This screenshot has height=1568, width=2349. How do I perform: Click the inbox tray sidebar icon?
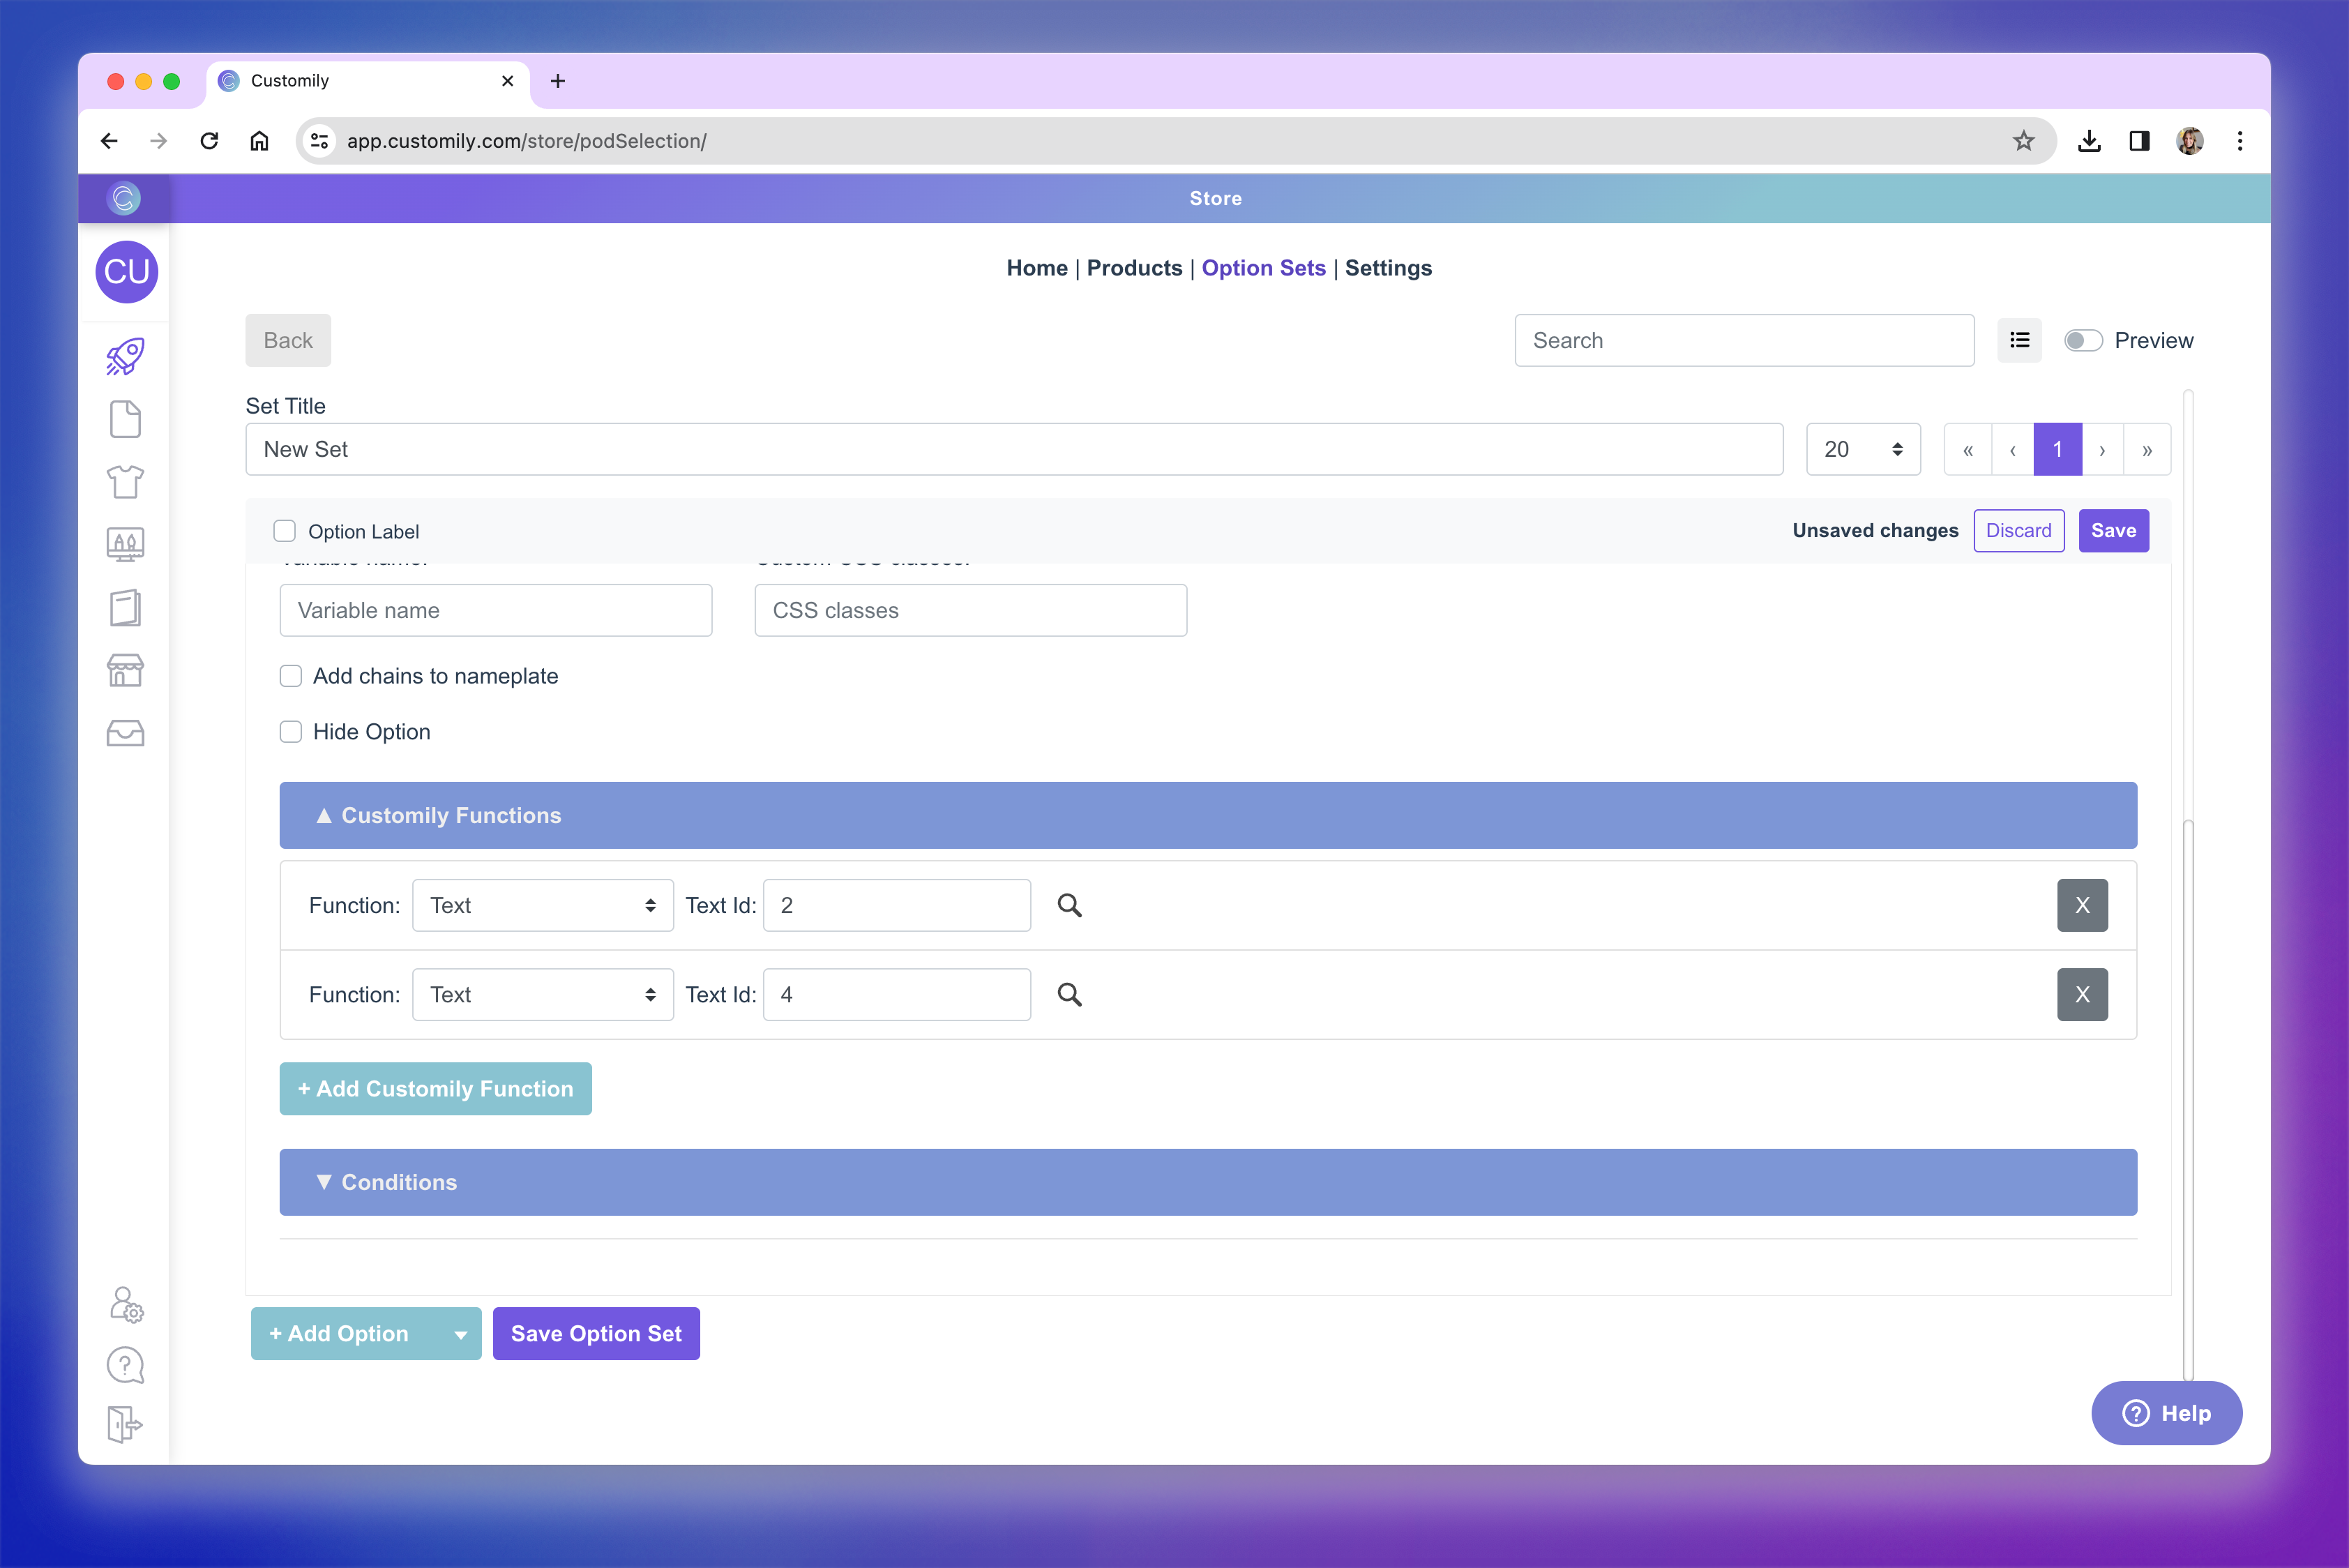pyautogui.click(x=125, y=733)
